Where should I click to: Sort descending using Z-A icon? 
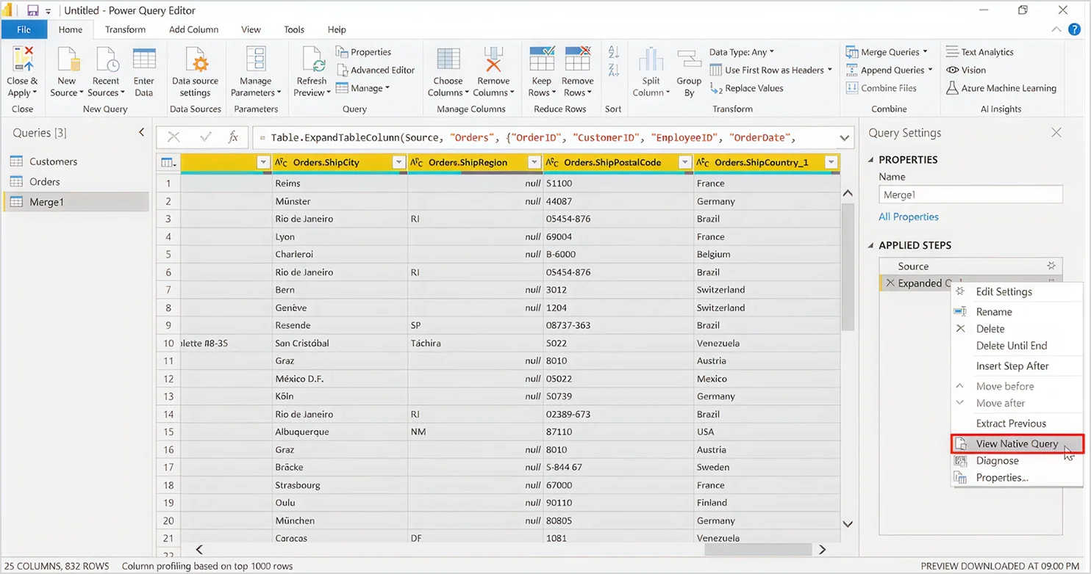coord(613,70)
